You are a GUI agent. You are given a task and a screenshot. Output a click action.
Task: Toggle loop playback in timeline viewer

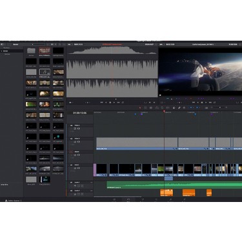(214, 103)
